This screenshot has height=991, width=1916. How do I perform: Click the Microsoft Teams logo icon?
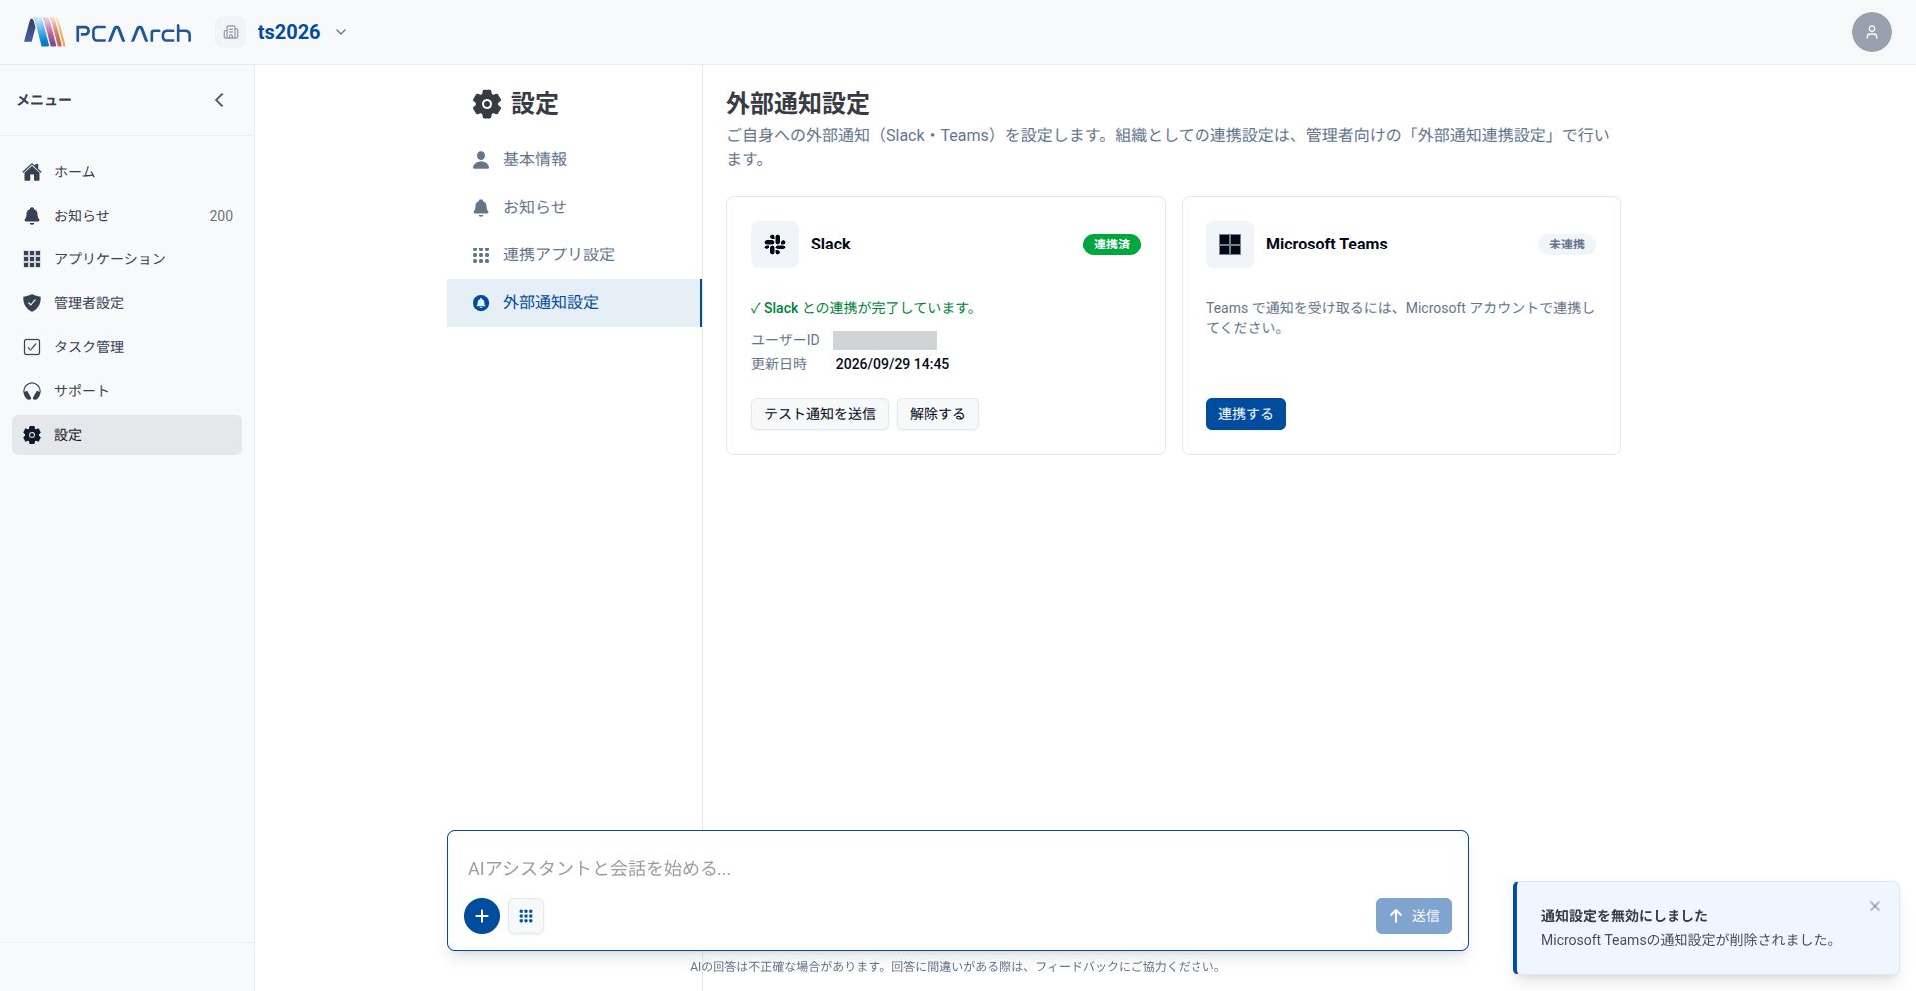1230,245
